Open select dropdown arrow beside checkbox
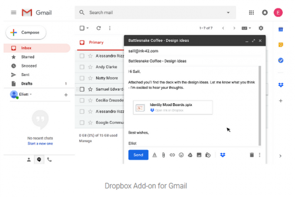This screenshot has height=197, width=295. click(88, 28)
